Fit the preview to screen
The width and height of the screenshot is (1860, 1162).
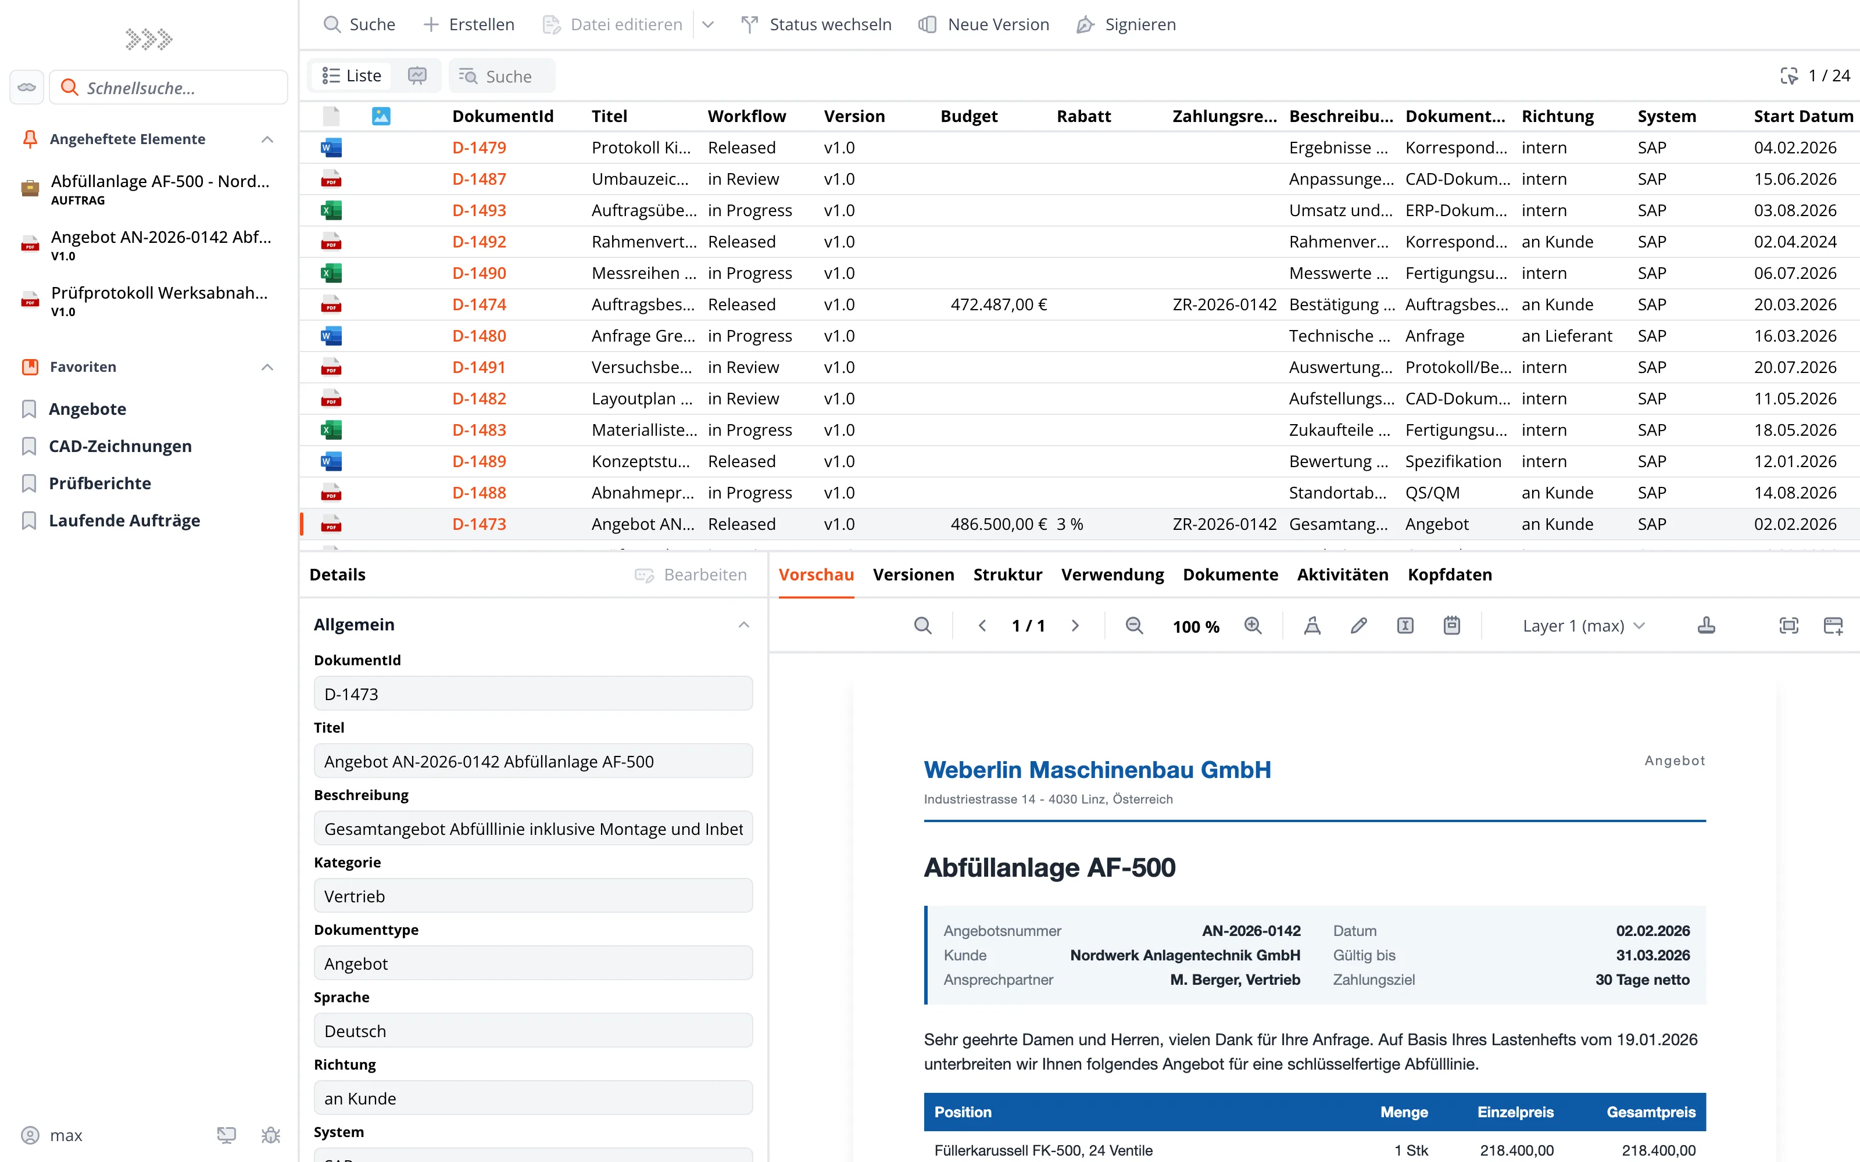click(1789, 626)
